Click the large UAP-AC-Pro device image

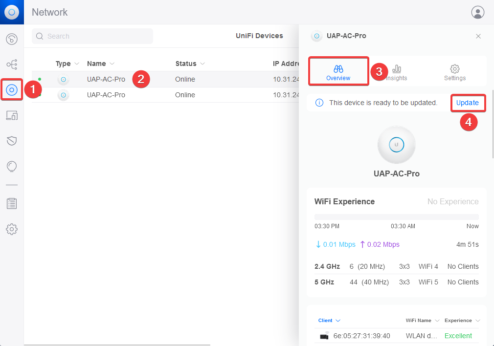396,145
